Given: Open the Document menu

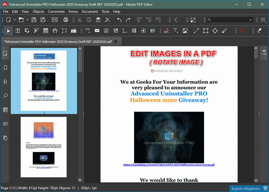Looking at the screenshot, I should point(90,12).
